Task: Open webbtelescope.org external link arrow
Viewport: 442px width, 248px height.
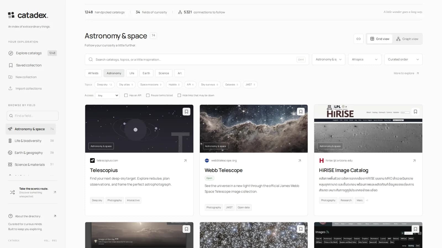Action: [x=300, y=161]
